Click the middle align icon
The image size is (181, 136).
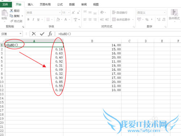pyautogui.click(x=90, y=12)
